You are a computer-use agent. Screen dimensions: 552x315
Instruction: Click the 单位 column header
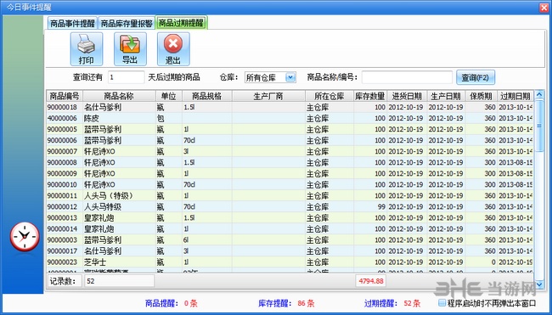(x=169, y=96)
